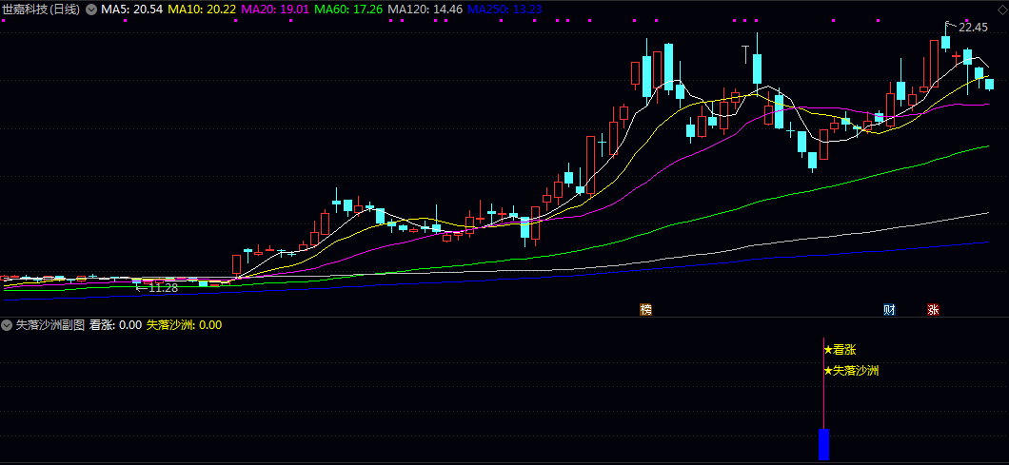Click the 看涨: 0.00 indicator value
Image resolution: width=1009 pixels, height=465 pixels.
(115, 325)
